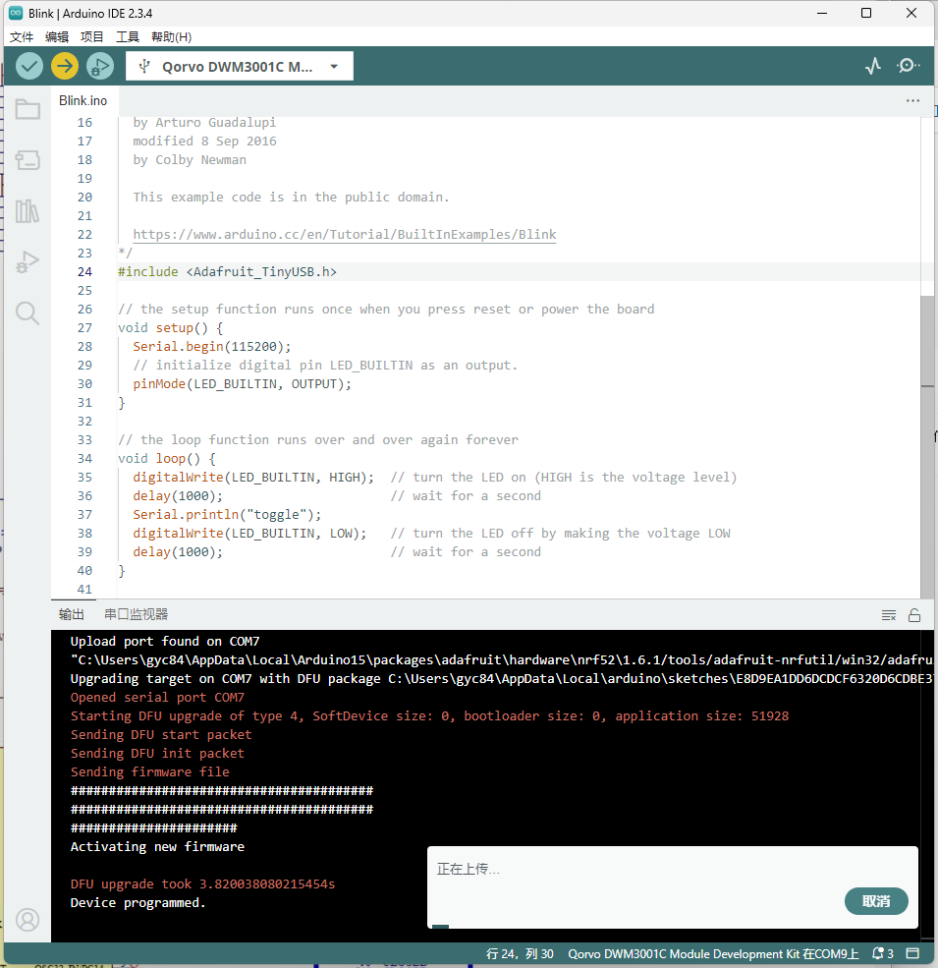Click the notifications bell in status bar
Image resolution: width=938 pixels, height=968 pixels.
coord(882,954)
